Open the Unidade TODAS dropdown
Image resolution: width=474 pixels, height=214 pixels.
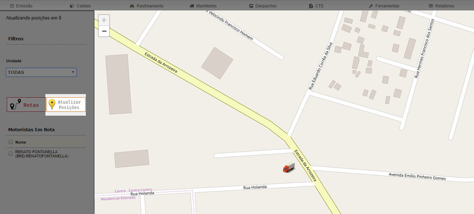[41, 72]
